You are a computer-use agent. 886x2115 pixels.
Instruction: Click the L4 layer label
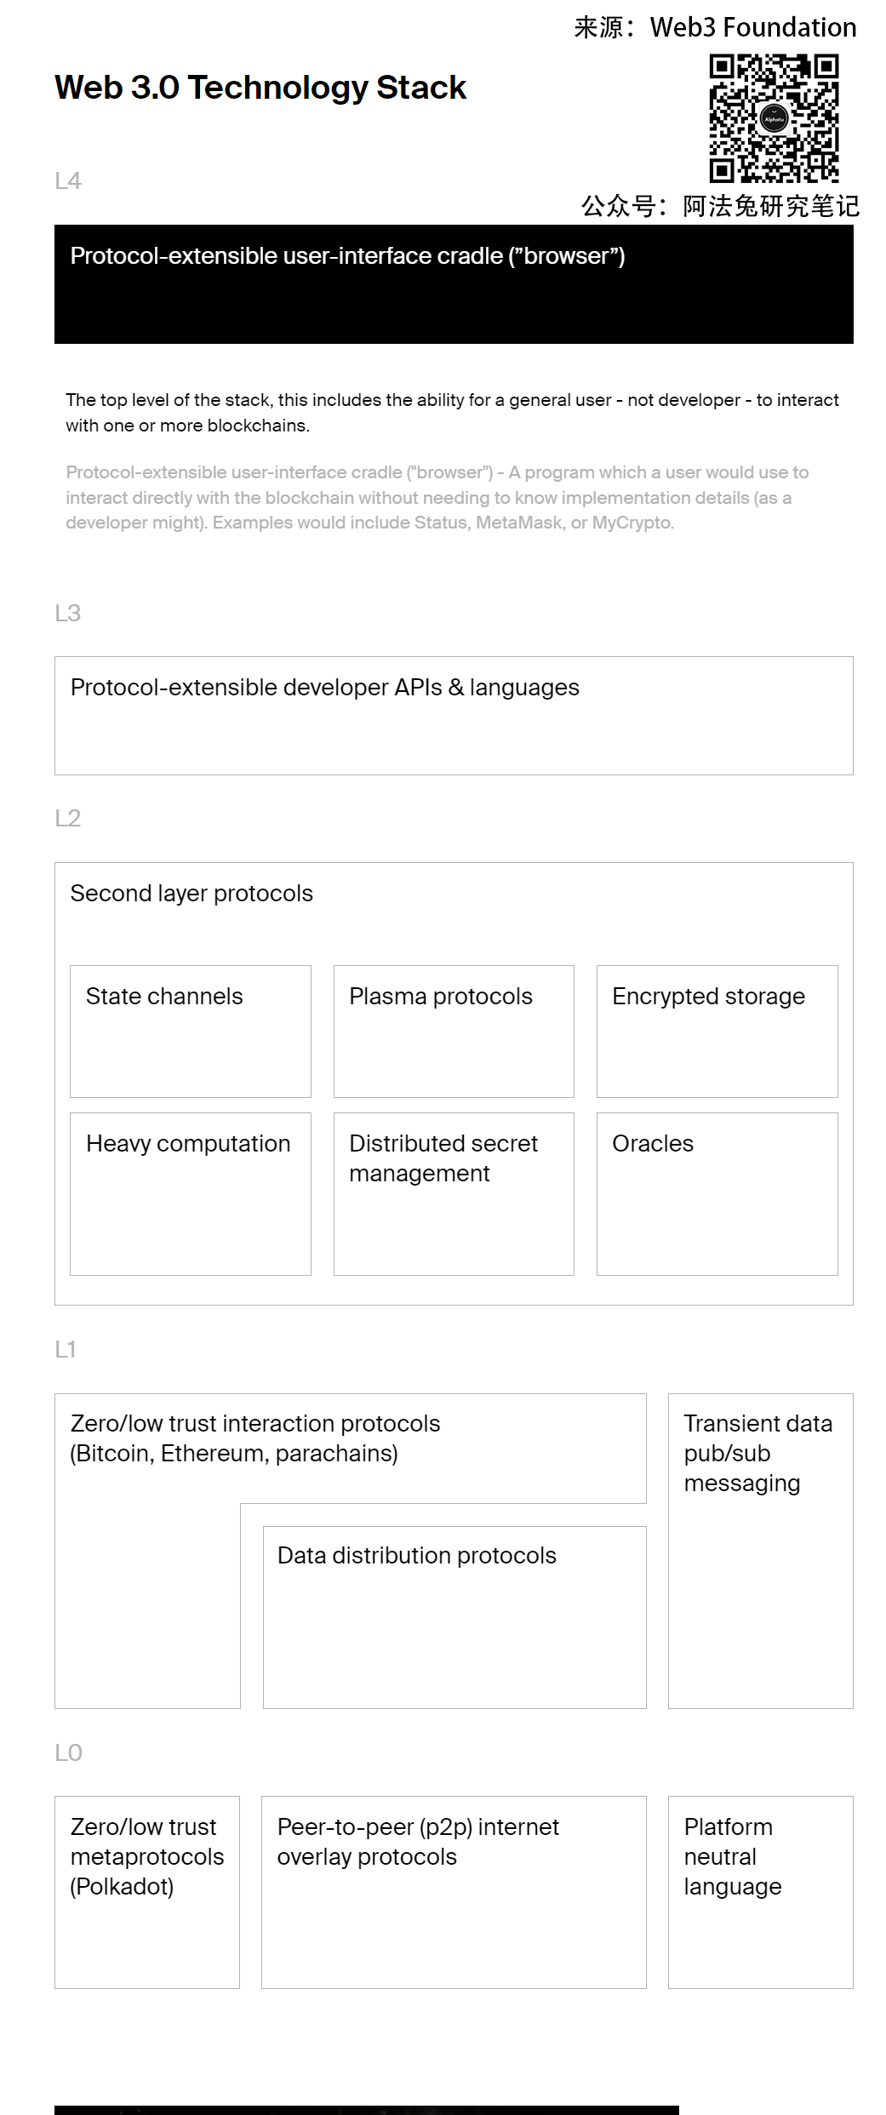(68, 181)
